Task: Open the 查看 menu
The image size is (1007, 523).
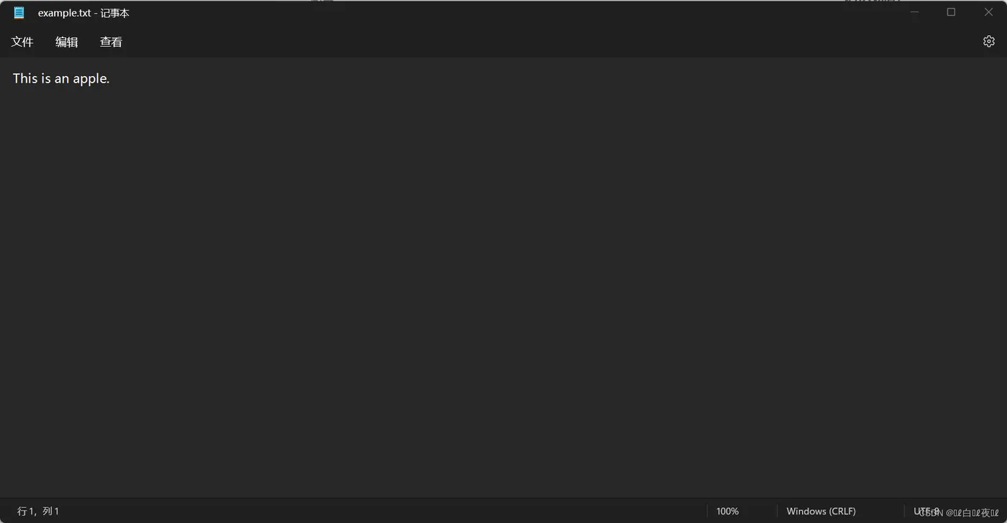Action: pos(111,42)
